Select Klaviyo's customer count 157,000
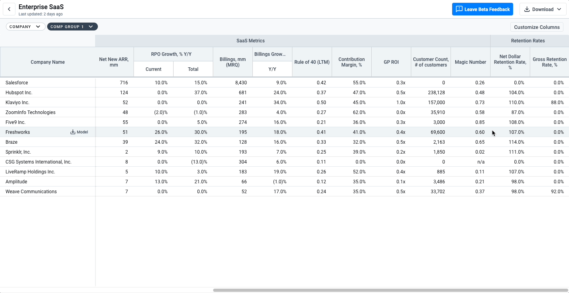The width and height of the screenshot is (569, 293). pos(435,103)
